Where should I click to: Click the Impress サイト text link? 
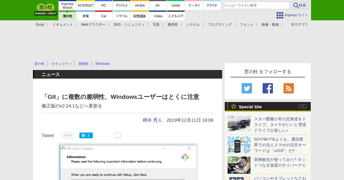(296, 15)
